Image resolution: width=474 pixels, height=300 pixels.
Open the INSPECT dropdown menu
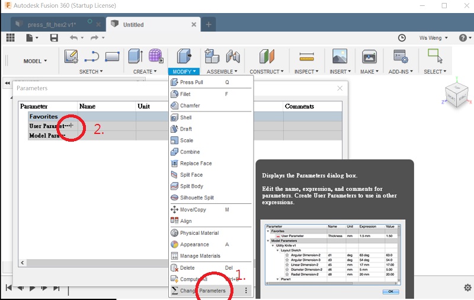(306, 72)
